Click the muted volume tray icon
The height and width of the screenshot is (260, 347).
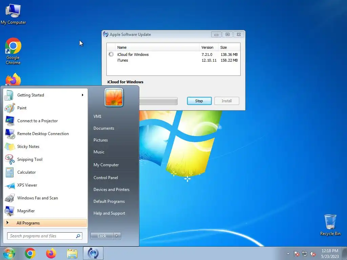(313, 254)
